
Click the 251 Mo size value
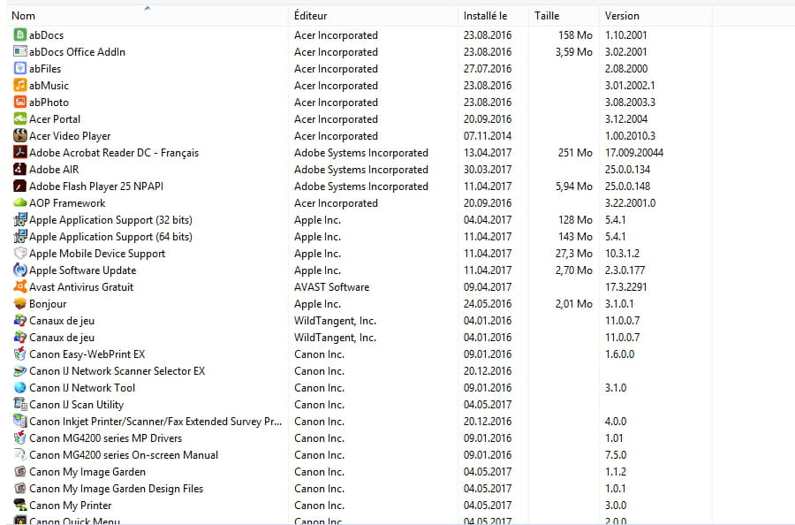pos(575,153)
